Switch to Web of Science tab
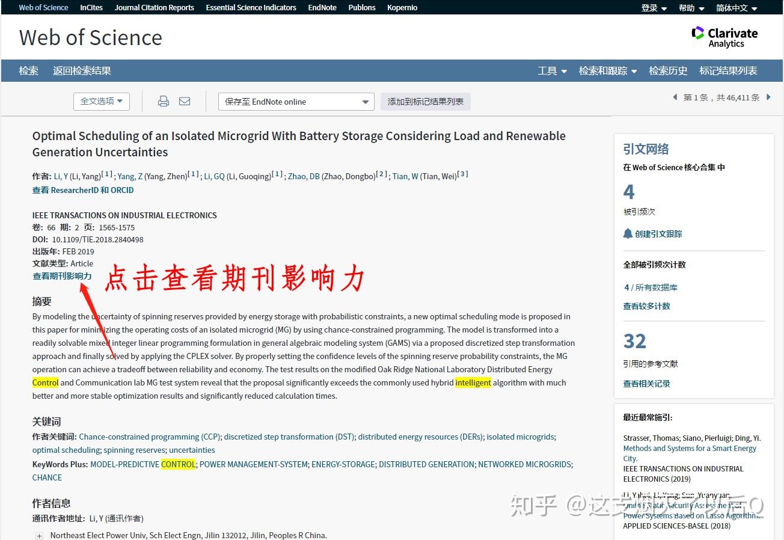 coord(43,7)
